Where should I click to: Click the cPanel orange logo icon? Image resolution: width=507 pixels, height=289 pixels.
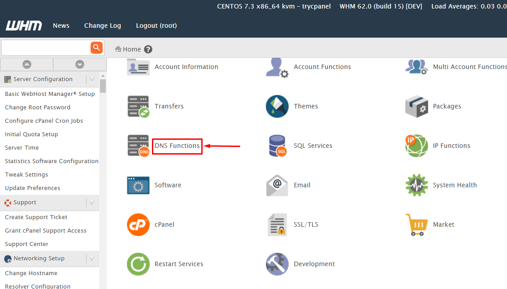tap(138, 224)
